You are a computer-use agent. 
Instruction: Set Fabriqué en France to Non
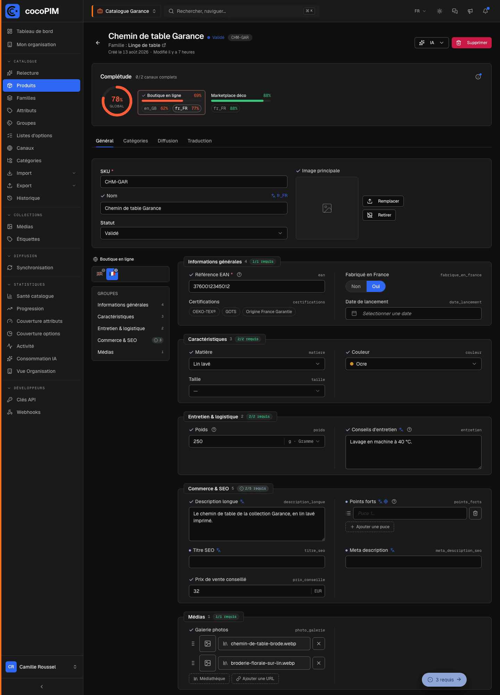pyautogui.click(x=356, y=286)
